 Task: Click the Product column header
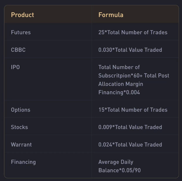click(x=22, y=15)
